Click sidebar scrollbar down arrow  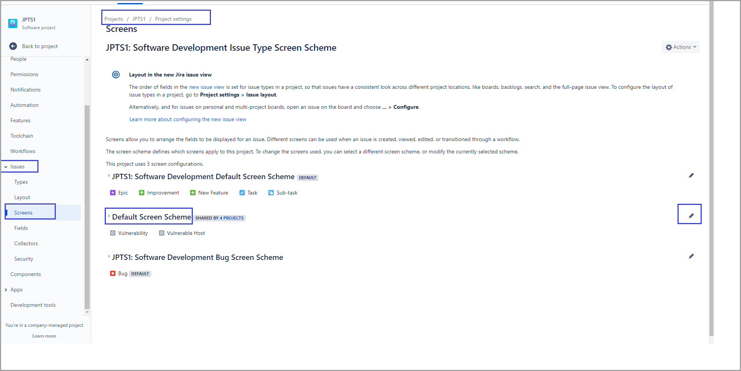click(87, 312)
